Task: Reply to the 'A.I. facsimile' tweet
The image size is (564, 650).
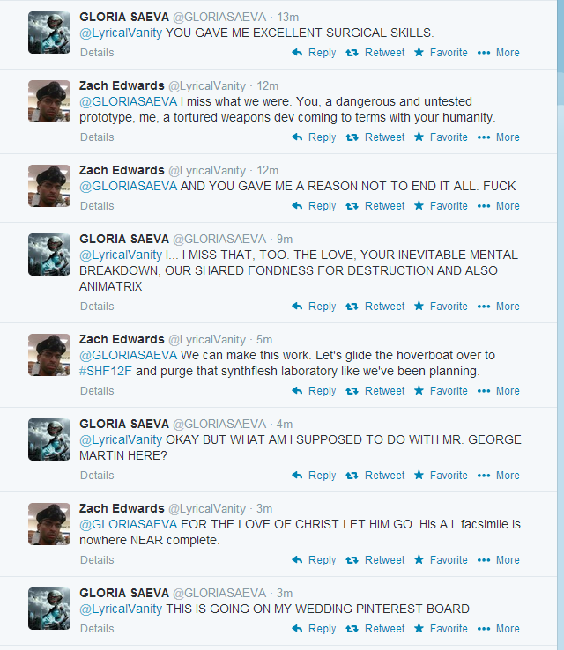Action: pos(314,560)
